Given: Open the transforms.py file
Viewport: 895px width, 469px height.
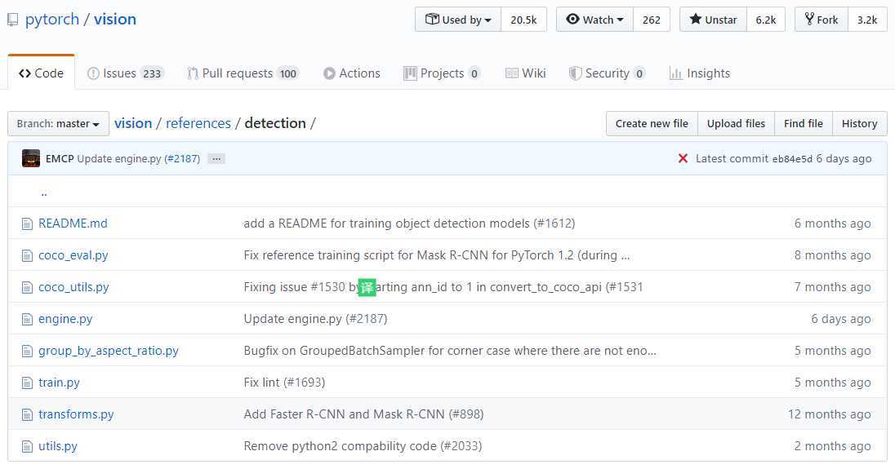Looking at the screenshot, I should (x=76, y=414).
